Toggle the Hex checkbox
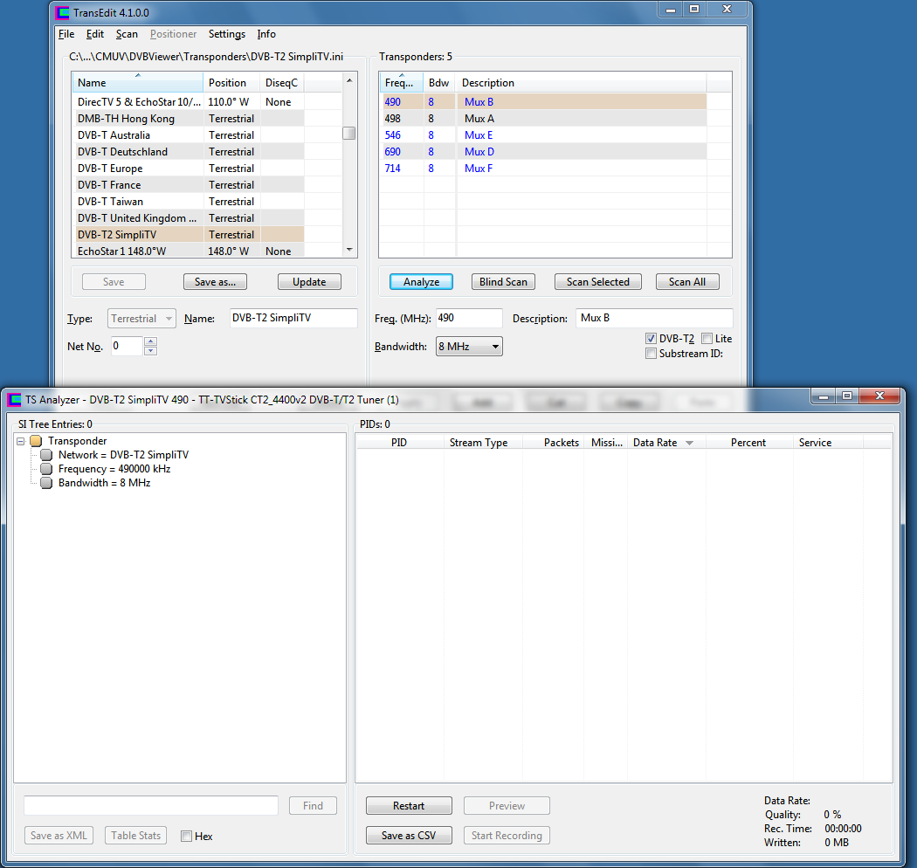This screenshot has width=917, height=868. 186,837
